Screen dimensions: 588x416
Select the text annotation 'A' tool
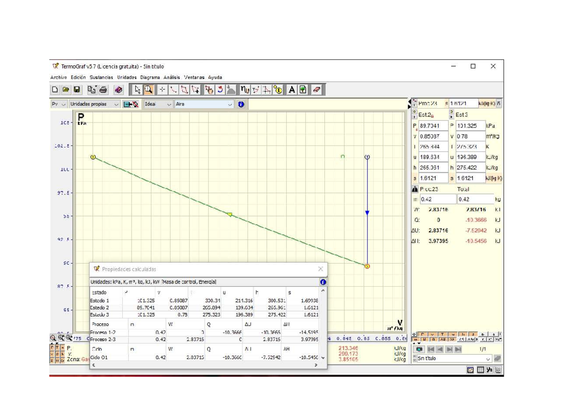(292, 90)
